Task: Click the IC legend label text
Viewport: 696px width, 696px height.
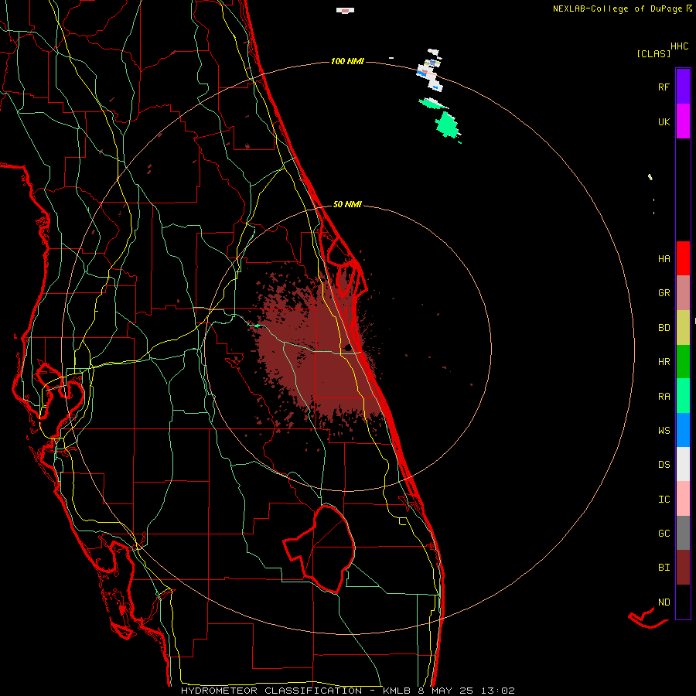Action: (x=664, y=499)
